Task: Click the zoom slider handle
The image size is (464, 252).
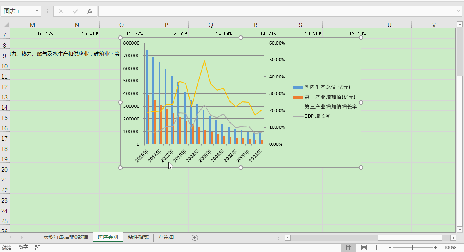Action: (x=413, y=248)
